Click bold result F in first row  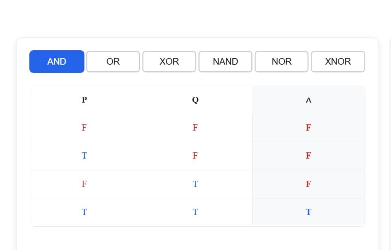tap(308, 128)
